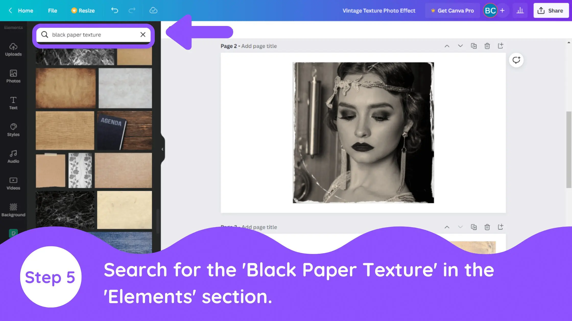This screenshot has width=572, height=321.
Task: Toggle page collapse with up chevron
Action: pyautogui.click(x=447, y=46)
